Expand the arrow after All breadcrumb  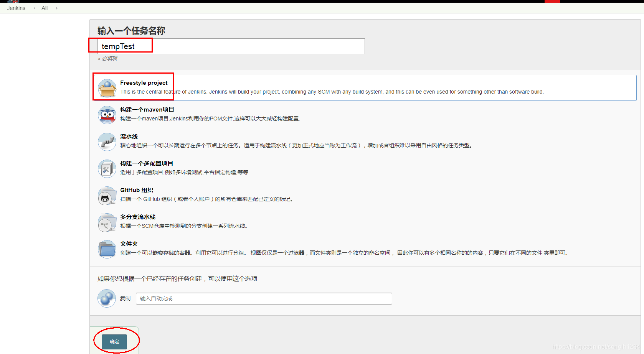pos(56,8)
